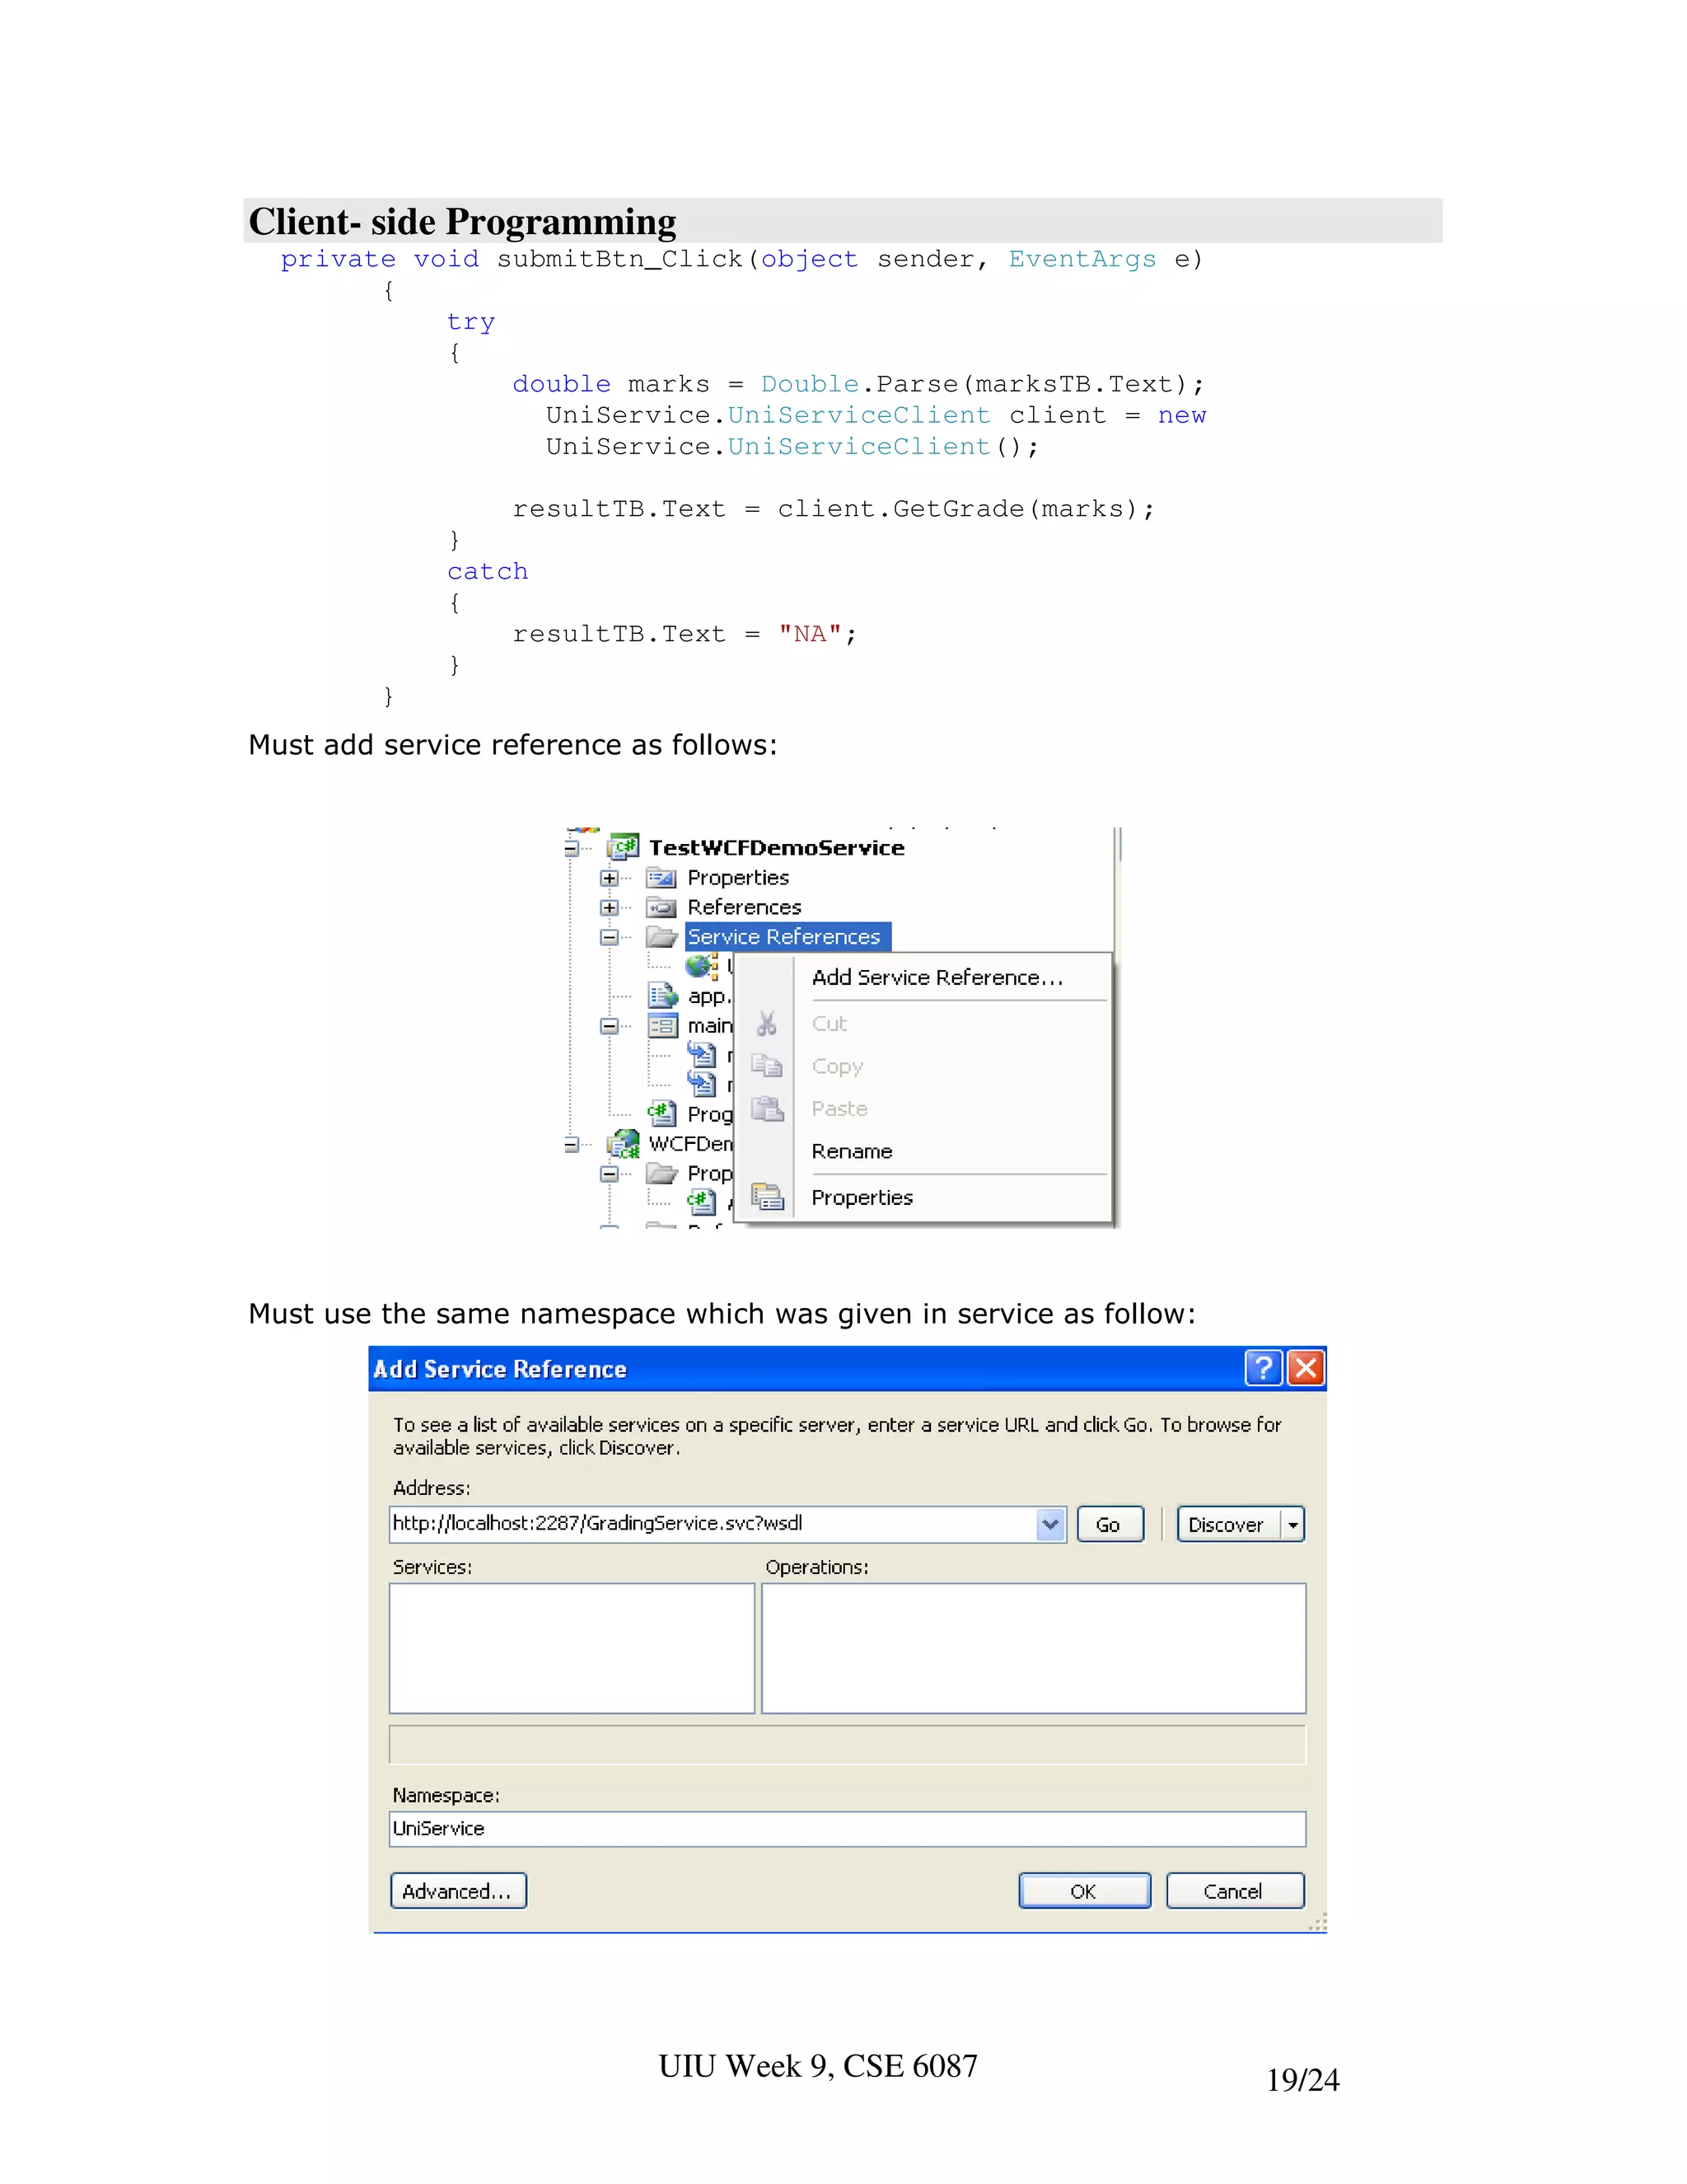This screenshot has height=2184, width=1687.
Task: Click inside the Operations list box
Action: click(x=1034, y=1647)
